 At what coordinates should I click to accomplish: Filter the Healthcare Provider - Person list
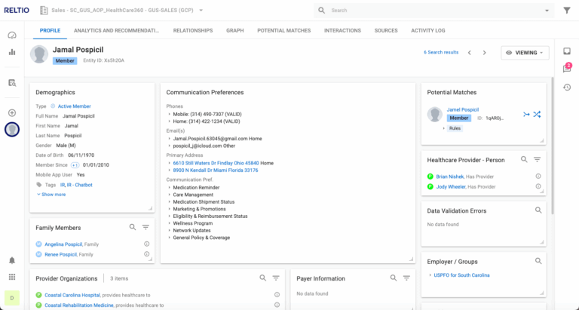click(538, 160)
